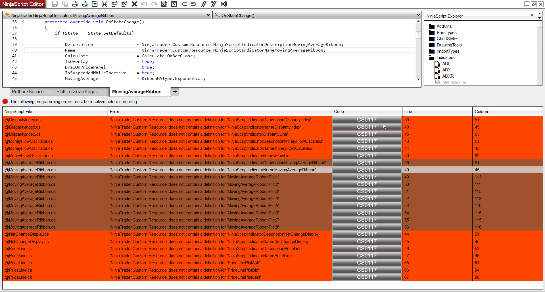Cut selection with the scissors icon
Screen dimensions: 545x292
click(x=105, y=4)
